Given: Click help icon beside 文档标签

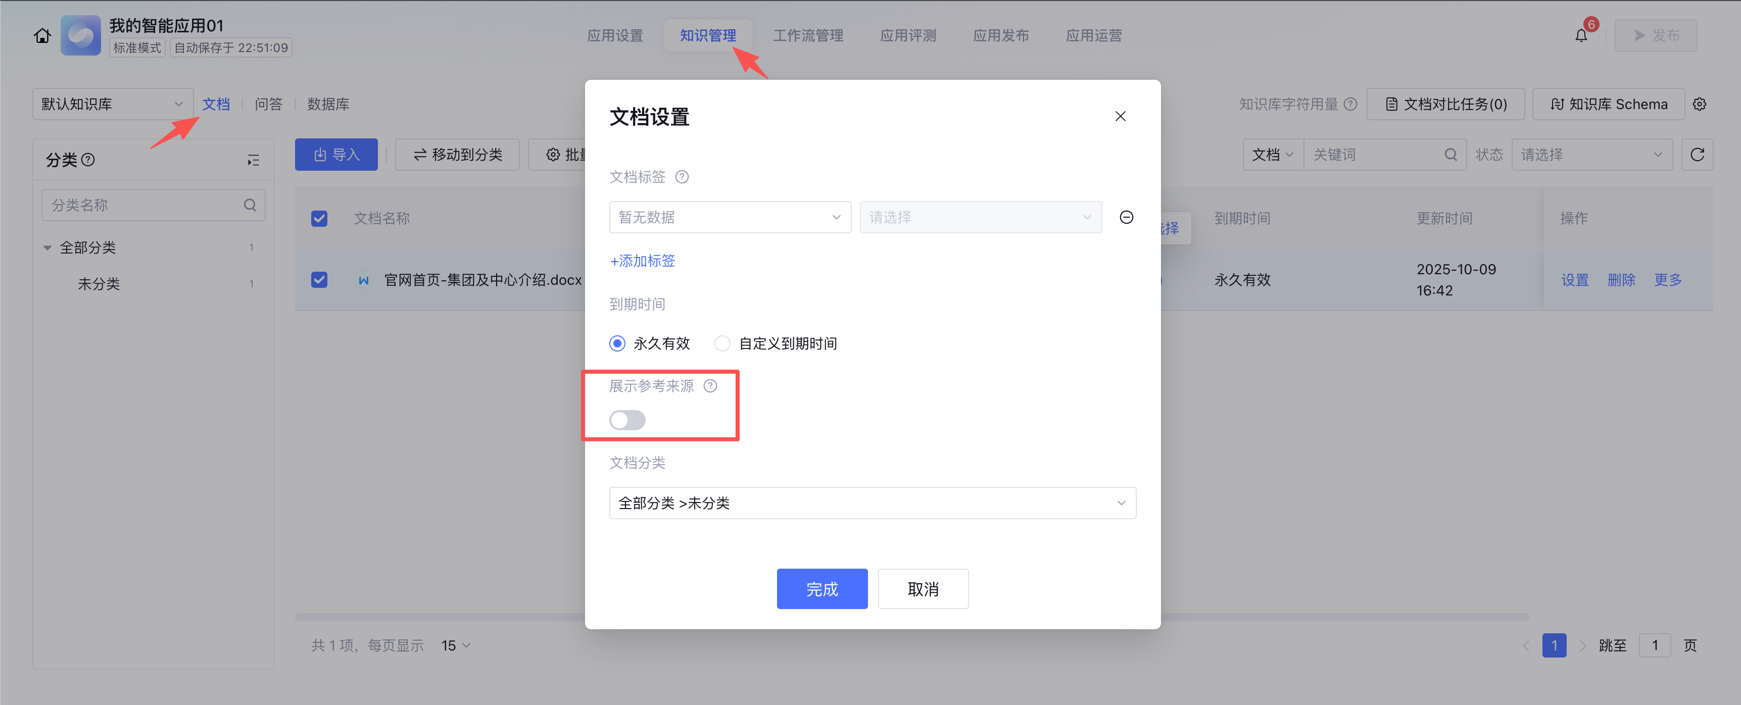Looking at the screenshot, I should (x=682, y=177).
